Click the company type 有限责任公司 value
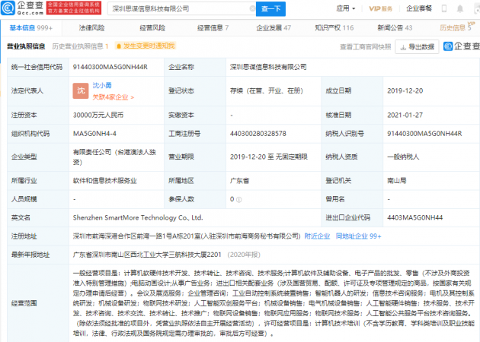 (114, 157)
